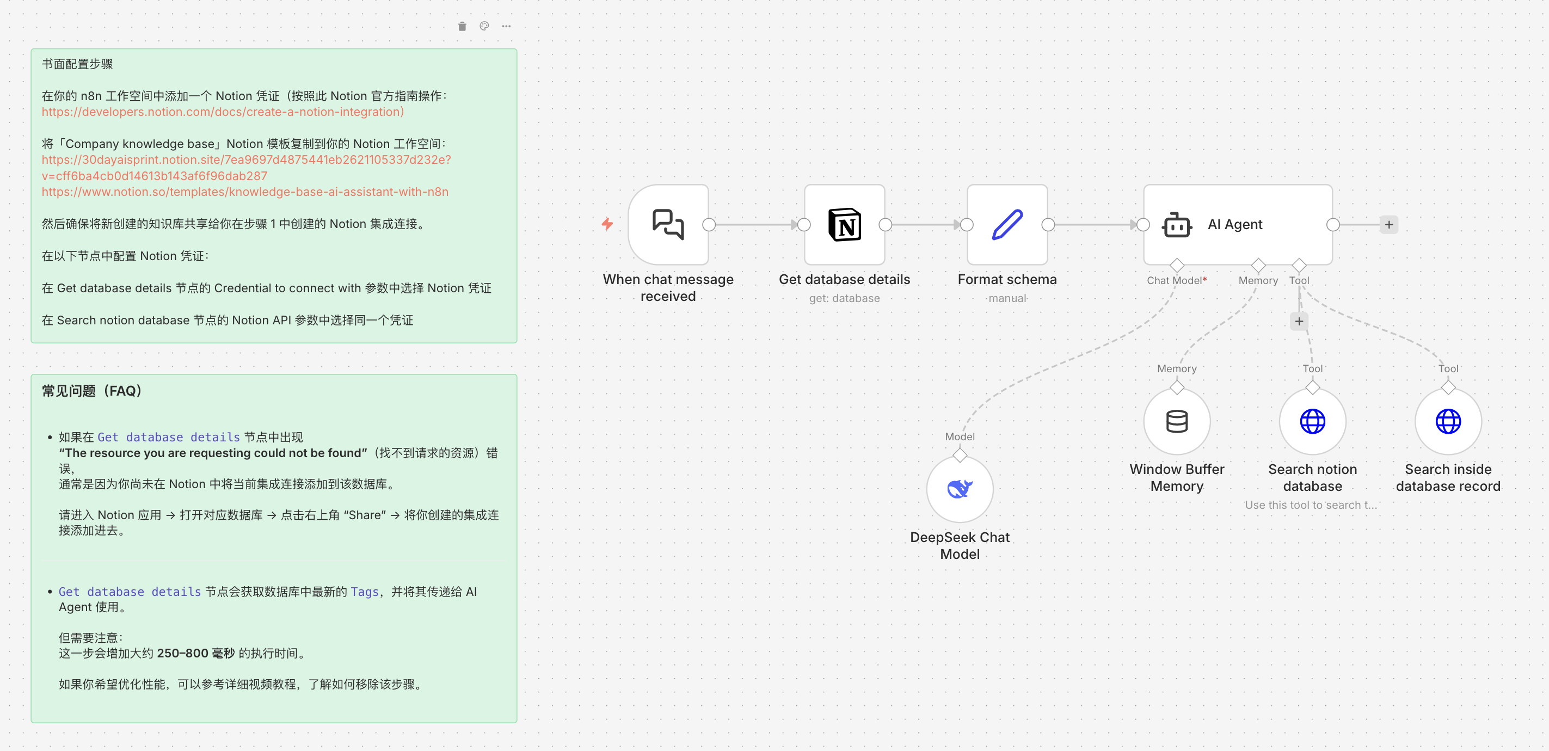Open 30dayaisprint Notion template site link

246,160
